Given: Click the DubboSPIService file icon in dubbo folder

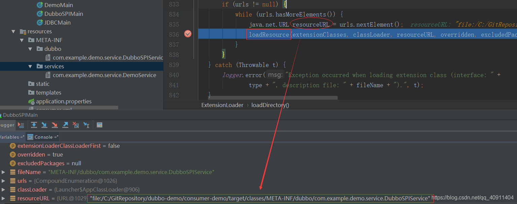Looking at the screenshot, I should (x=48, y=58).
